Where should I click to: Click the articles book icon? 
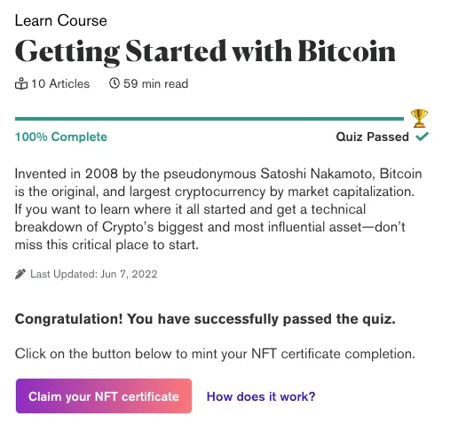(x=21, y=83)
